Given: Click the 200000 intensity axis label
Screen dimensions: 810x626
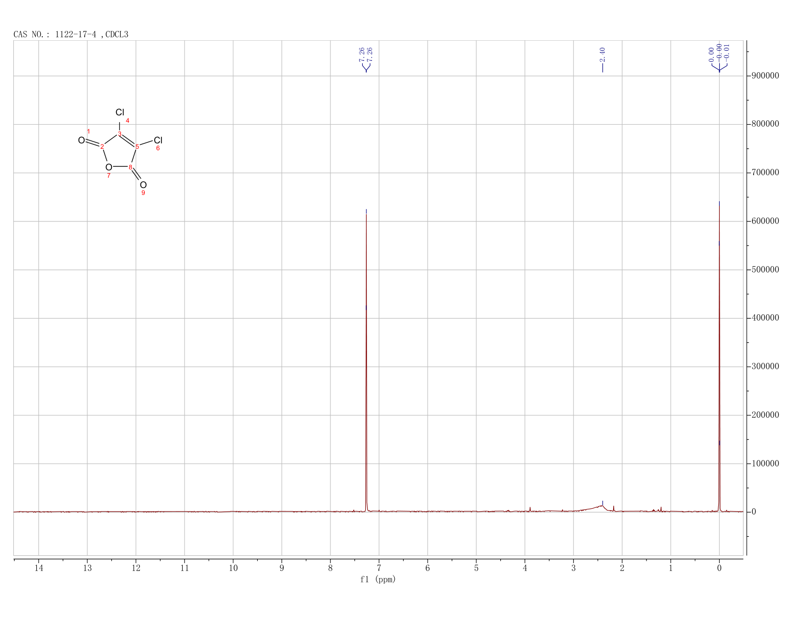Looking at the screenshot, I should pos(765,415).
